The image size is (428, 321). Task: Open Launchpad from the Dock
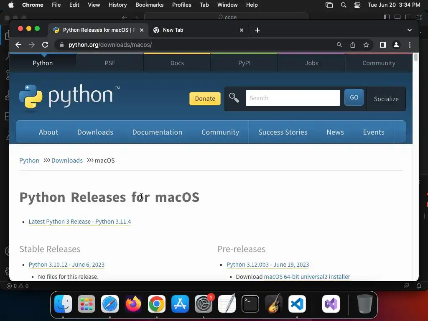pos(87,304)
